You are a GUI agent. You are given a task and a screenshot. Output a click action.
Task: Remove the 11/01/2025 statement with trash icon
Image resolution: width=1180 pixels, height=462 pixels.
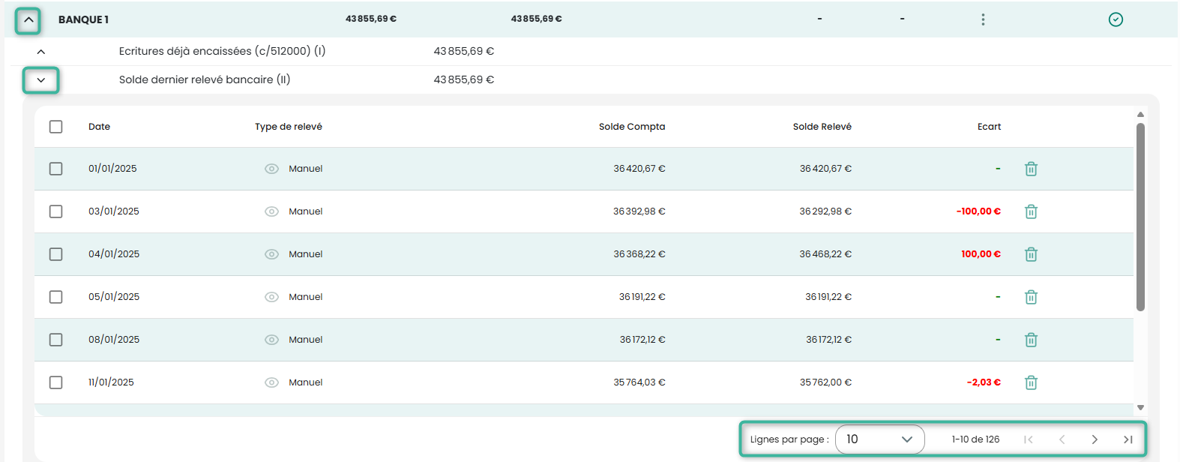[1031, 382]
